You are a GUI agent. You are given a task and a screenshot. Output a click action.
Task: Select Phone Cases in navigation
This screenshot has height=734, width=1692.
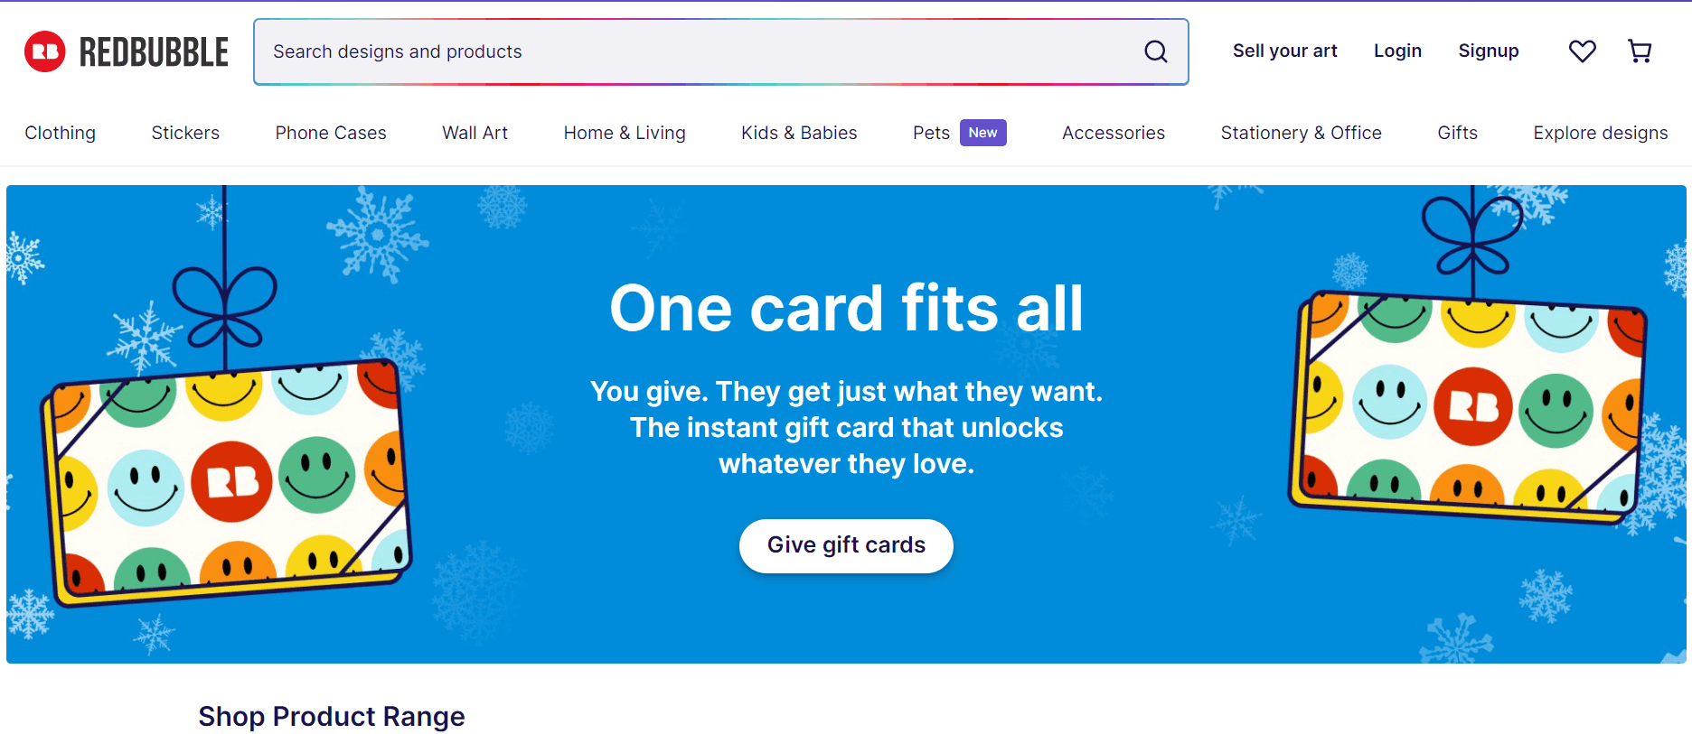pyautogui.click(x=331, y=133)
